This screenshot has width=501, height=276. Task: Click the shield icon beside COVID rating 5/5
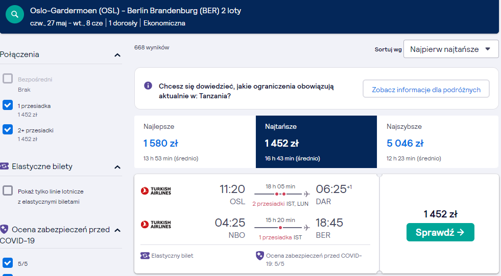pos(260,256)
